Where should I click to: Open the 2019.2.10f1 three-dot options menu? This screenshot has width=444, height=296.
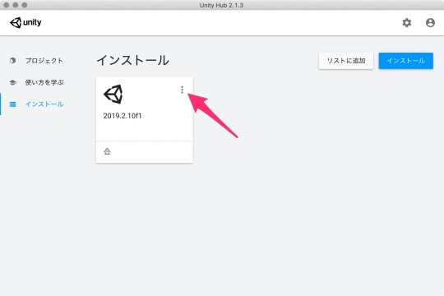point(182,90)
